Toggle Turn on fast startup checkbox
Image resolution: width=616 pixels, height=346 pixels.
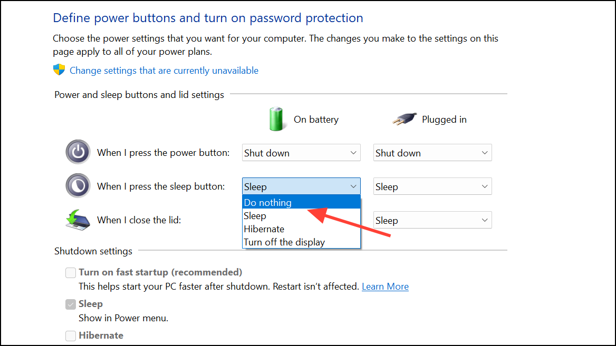pyautogui.click(x=71, y=273)
